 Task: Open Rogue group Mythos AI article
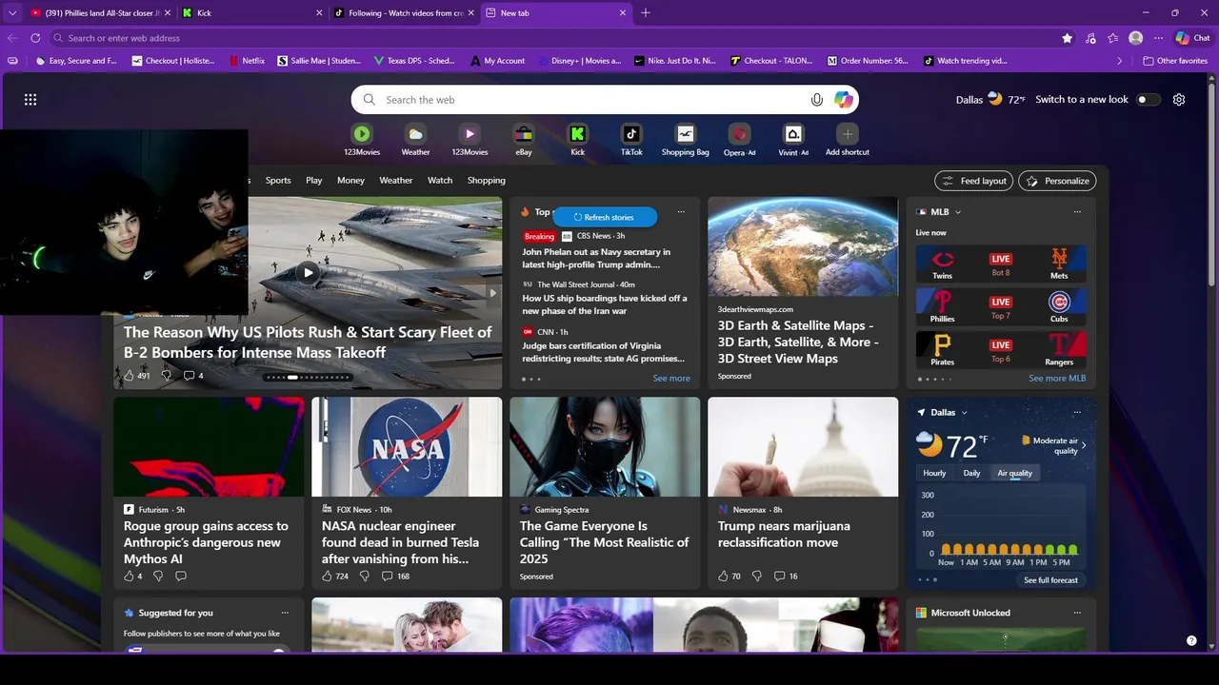pyautogui.click(x=206, y=542)
